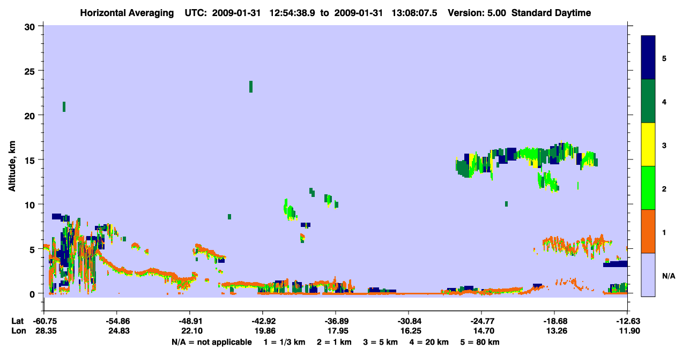Click legend entry '2 = 1 km'

[x=334, y=342]
